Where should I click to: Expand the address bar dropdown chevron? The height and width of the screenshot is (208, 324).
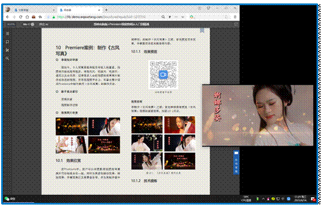[183, 17]
